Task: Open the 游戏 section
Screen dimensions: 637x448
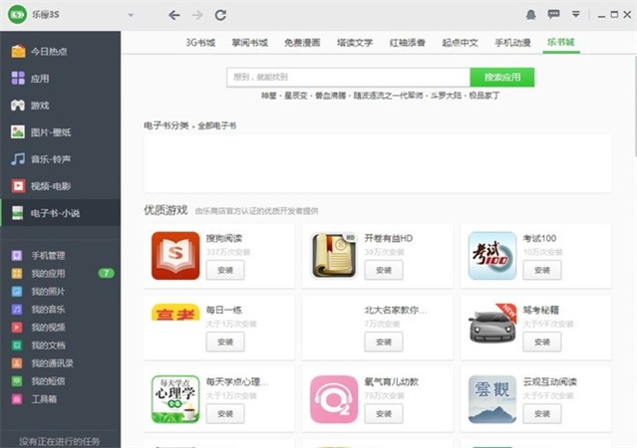Action: 60,106
